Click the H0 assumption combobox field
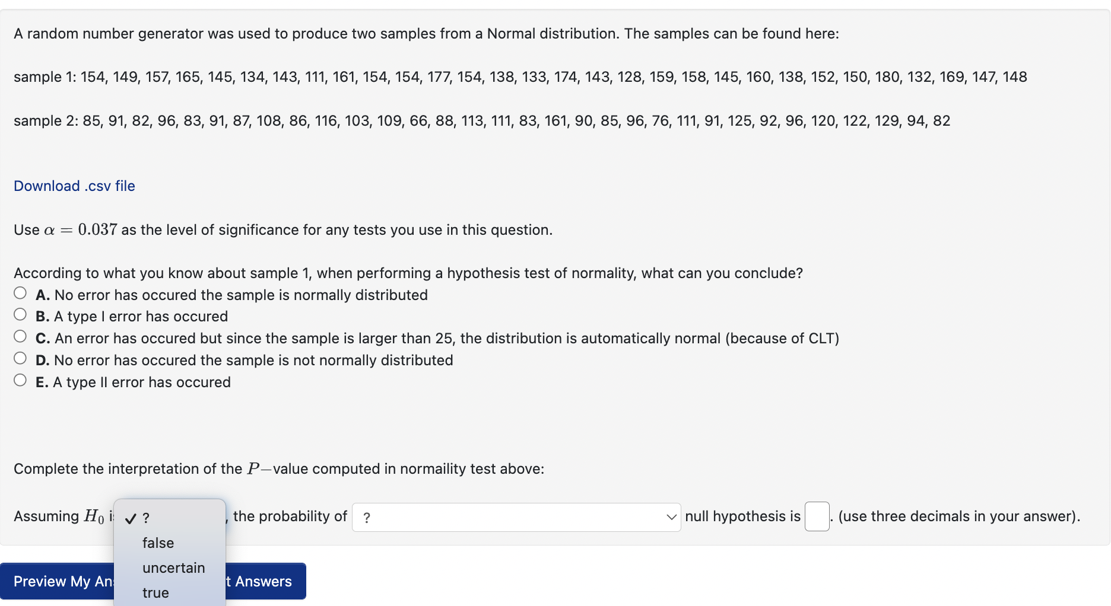The width and height of the screenshot is (1111, 606). click(x=169, y=517)
